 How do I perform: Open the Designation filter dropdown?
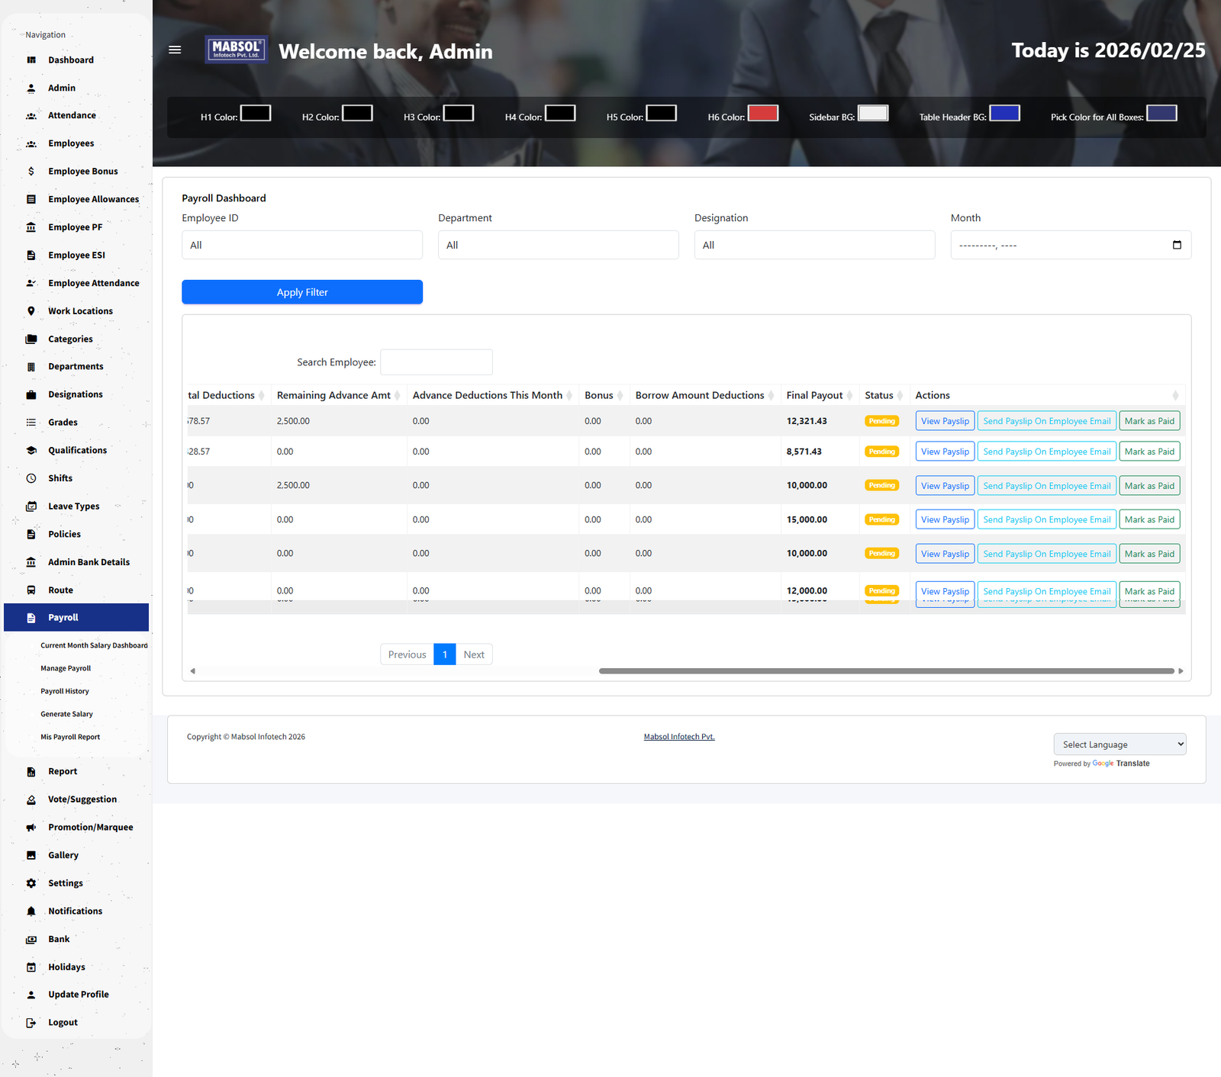814,245
